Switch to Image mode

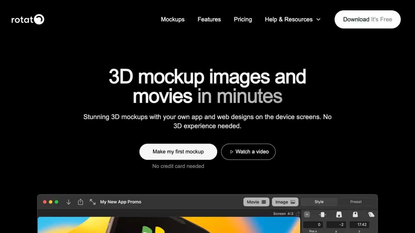click(x=285, y=202)
